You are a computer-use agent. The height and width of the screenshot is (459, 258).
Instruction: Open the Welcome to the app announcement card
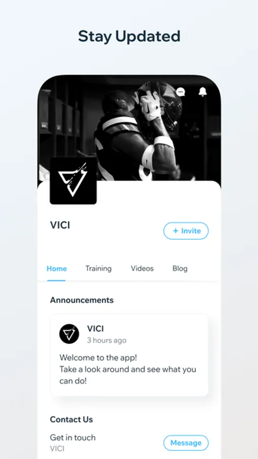pos(129,355)
